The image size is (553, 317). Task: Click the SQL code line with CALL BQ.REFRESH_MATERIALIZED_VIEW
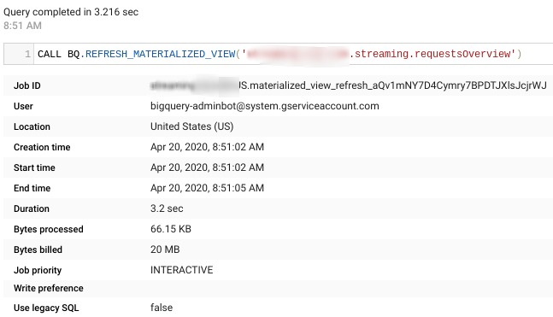pos(279,54)
